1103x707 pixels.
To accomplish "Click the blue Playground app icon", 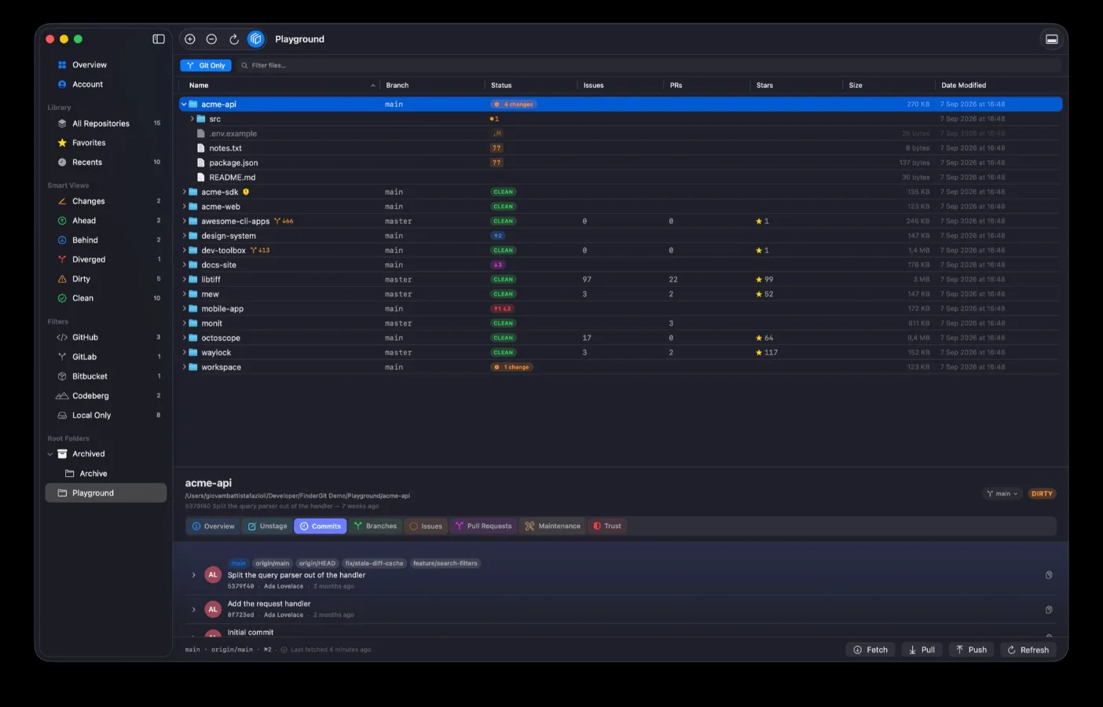I will 256,39.
